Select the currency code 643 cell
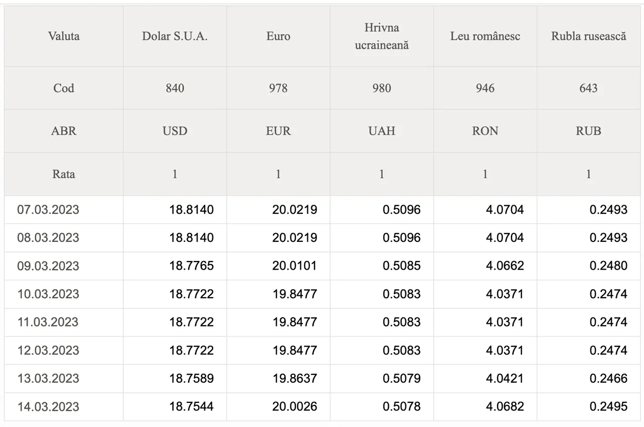Screen dimensions: 644x427 pyautogui.click(x=589, y=88)
